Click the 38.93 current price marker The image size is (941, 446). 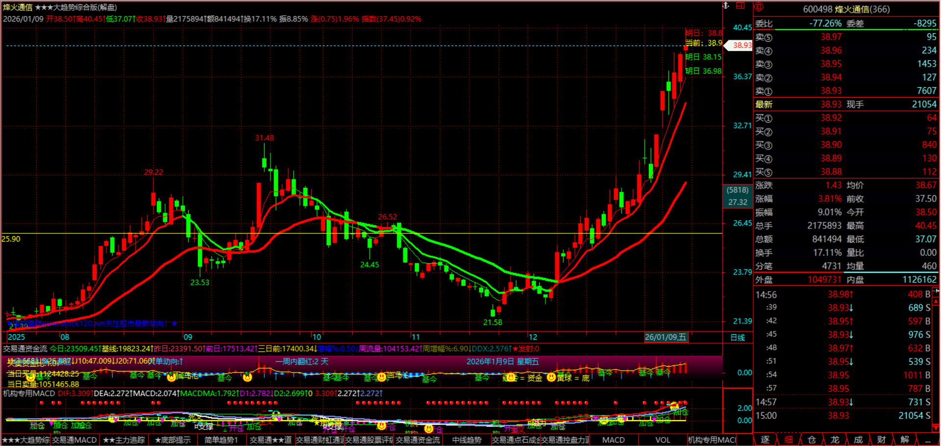[x=742, y=45]
